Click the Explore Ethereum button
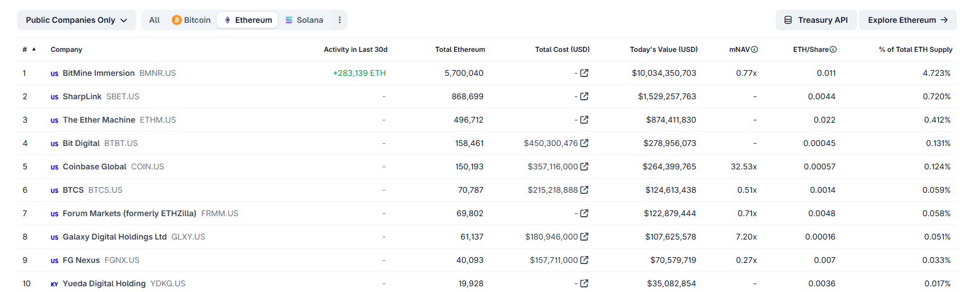This screenshot has height=292, width=978. click(908, 20)
